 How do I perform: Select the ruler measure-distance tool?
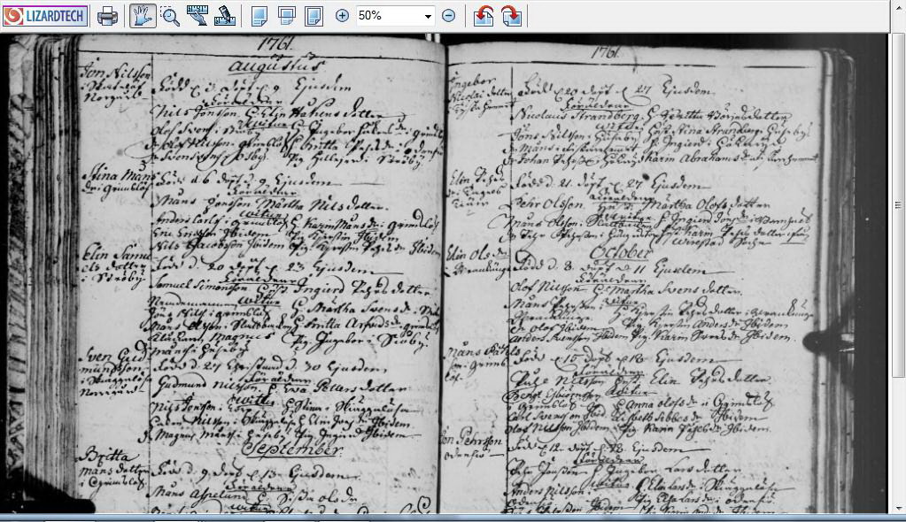click(197, 16)
